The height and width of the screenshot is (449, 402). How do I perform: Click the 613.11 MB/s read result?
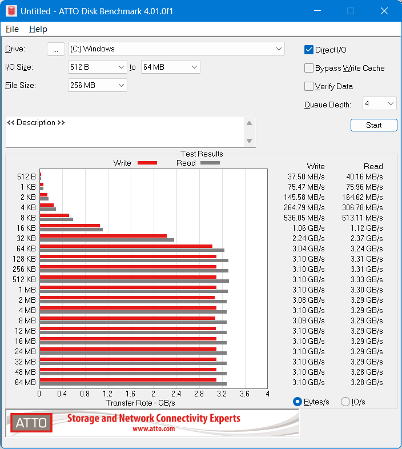click(363, 218)
